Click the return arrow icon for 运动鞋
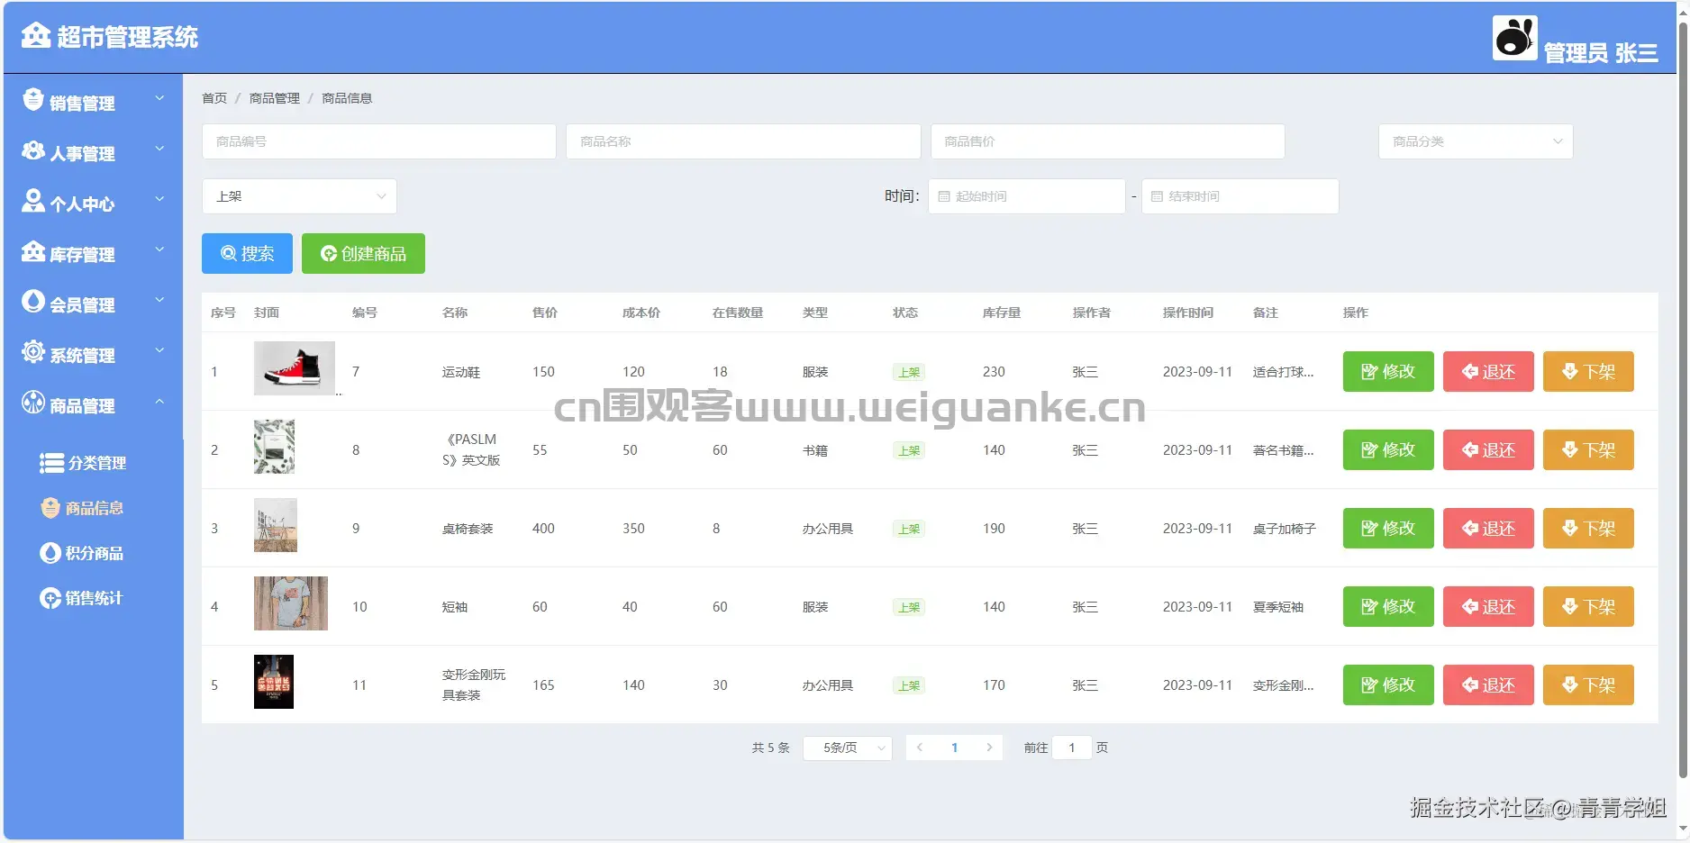 1469,372
